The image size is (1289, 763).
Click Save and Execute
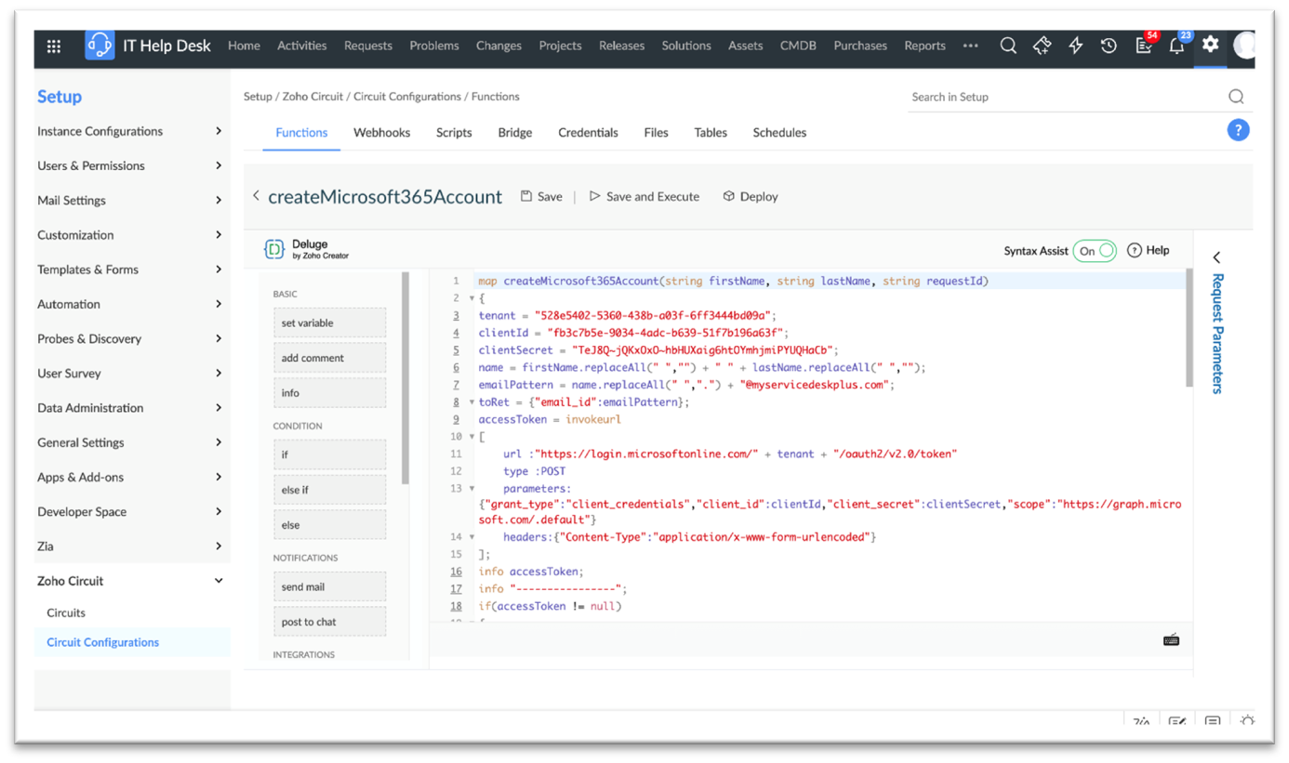(x=644, y=196)
